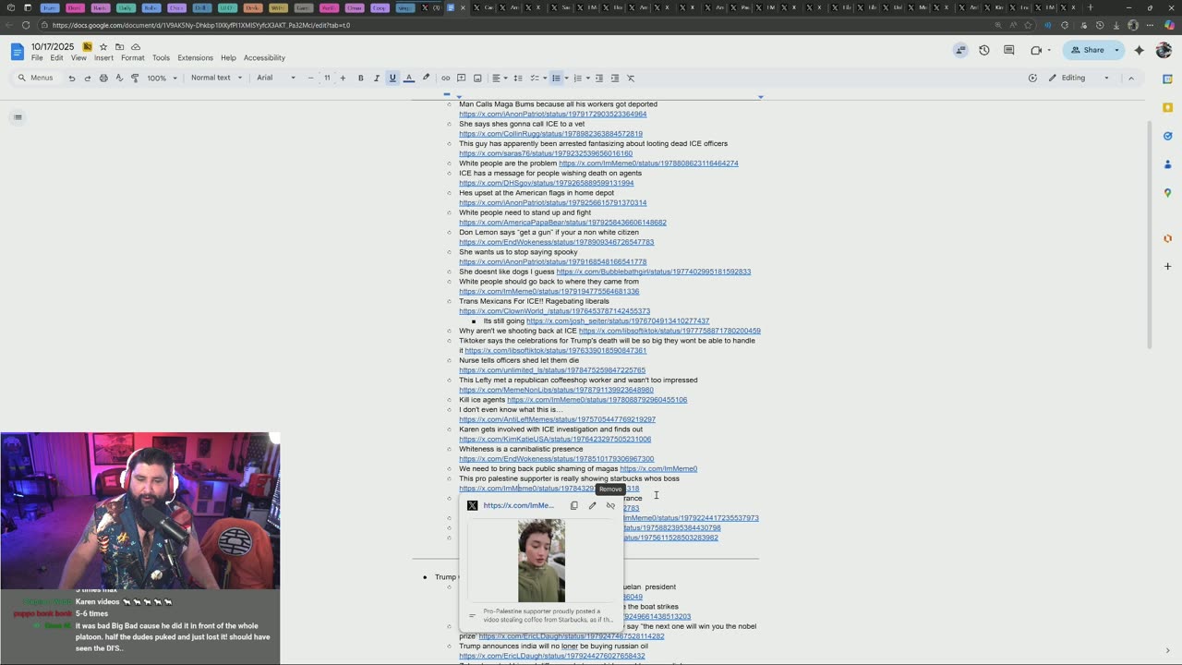Open the Google Docs home icon
The width and height of the screenshot is (1182, 665).
point(17,52)
